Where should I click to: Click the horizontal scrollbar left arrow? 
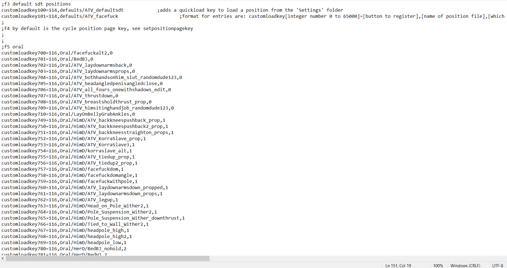click(3, 259)
